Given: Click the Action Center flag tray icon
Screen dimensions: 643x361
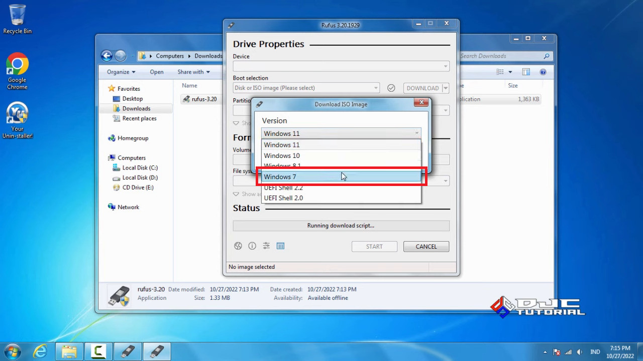Looking at the screenshot, I should pyautogui.click(x=557, y=352).
